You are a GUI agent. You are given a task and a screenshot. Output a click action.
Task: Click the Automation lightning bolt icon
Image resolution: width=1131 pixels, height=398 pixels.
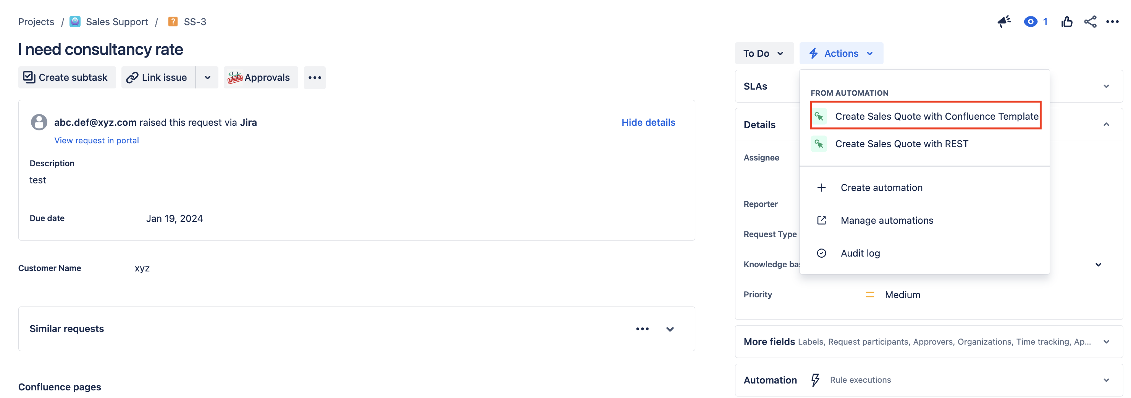point(815,380)
